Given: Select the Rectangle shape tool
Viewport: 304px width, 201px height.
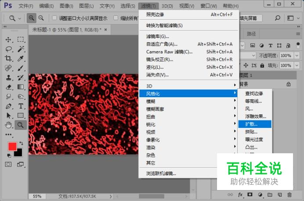Looking at the screenshot, I should tap(21, 116).
